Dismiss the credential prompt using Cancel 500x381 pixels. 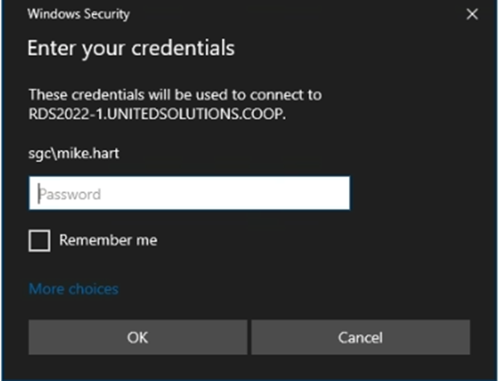pos(360,338)
